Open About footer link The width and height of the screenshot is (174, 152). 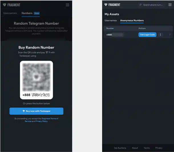(x=135, y=148)
